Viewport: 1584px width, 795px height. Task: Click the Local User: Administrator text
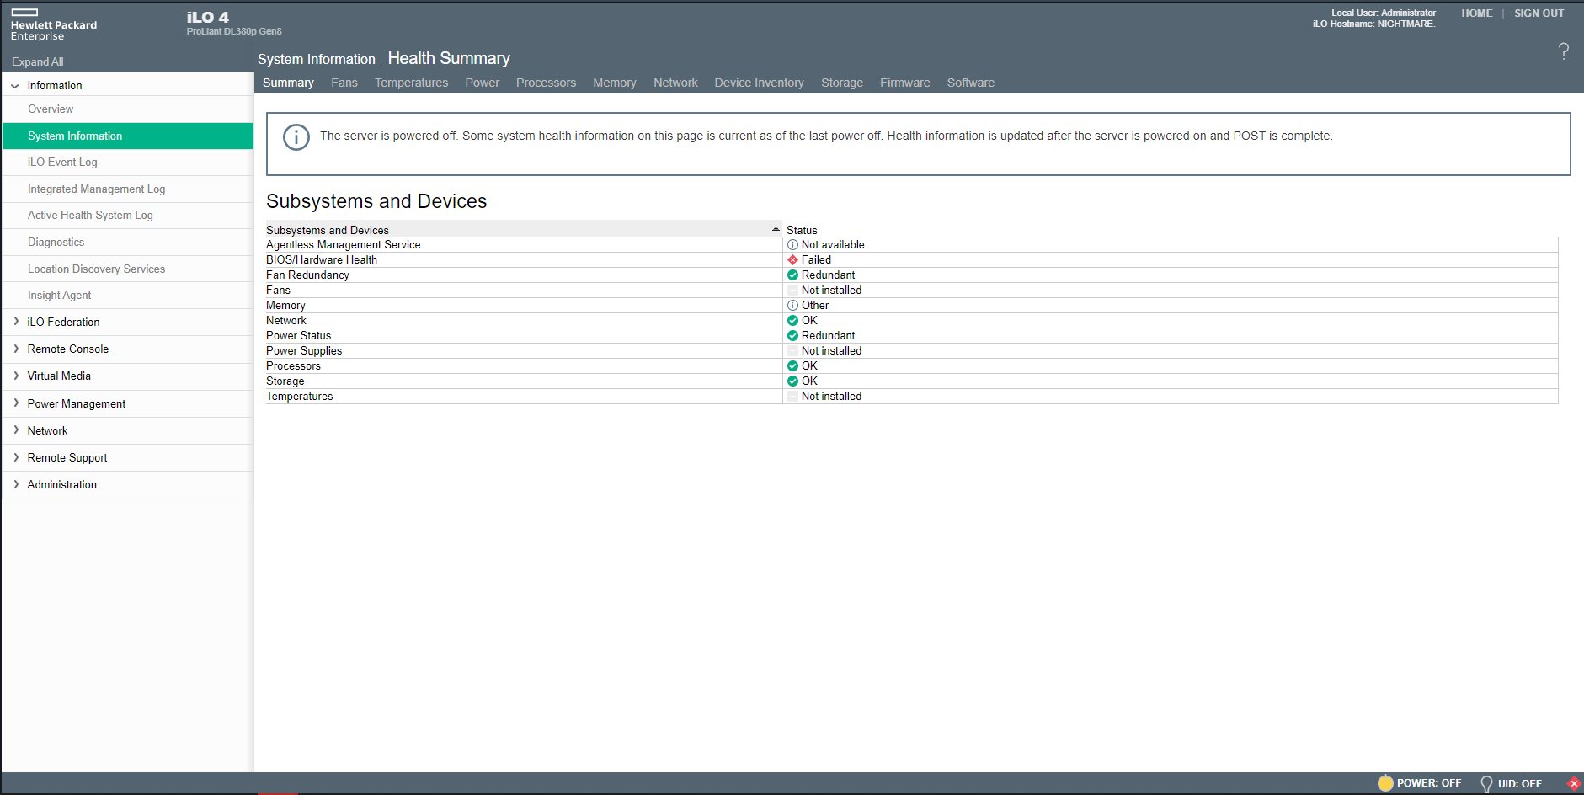1384,13
